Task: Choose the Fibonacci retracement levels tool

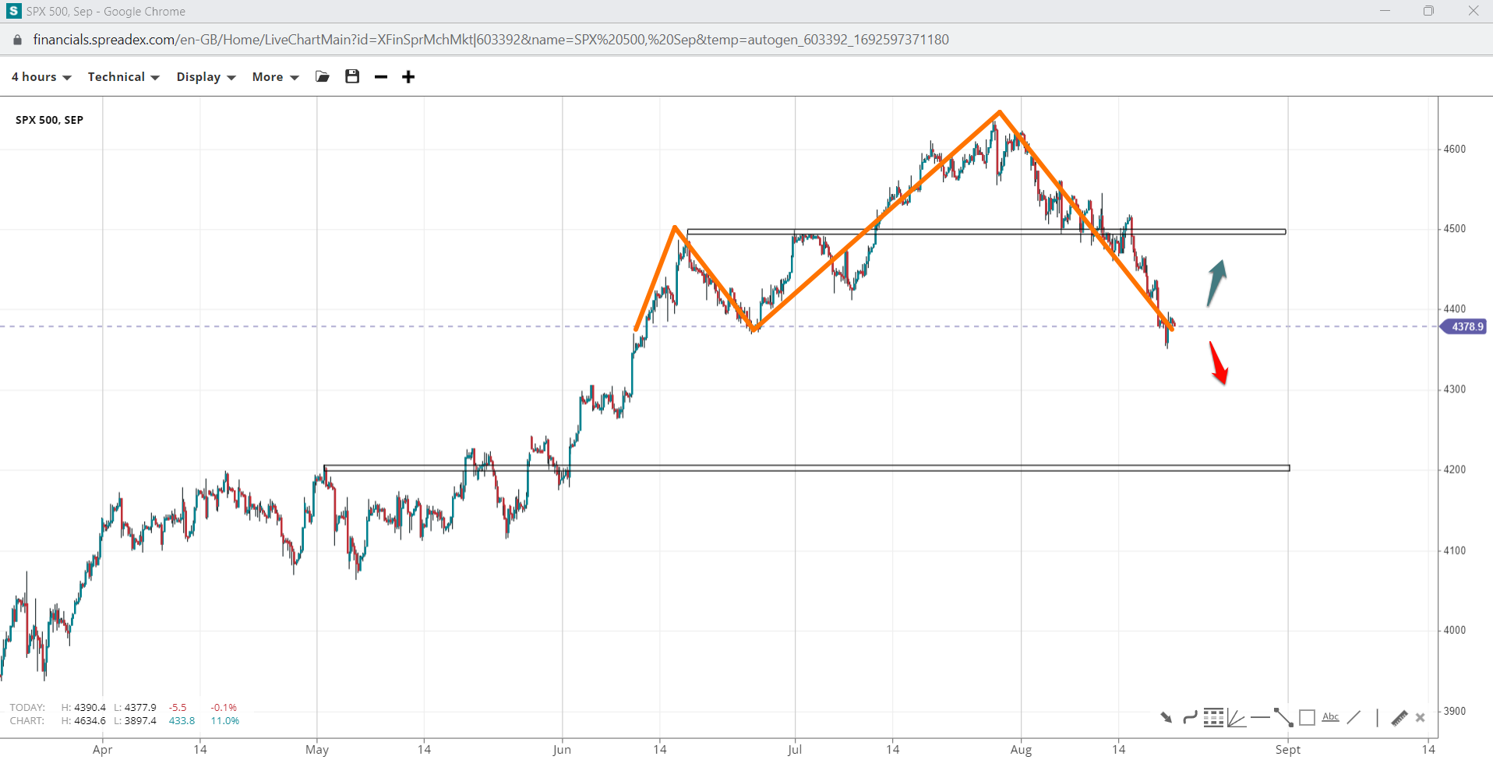Action: (1213, 717)
